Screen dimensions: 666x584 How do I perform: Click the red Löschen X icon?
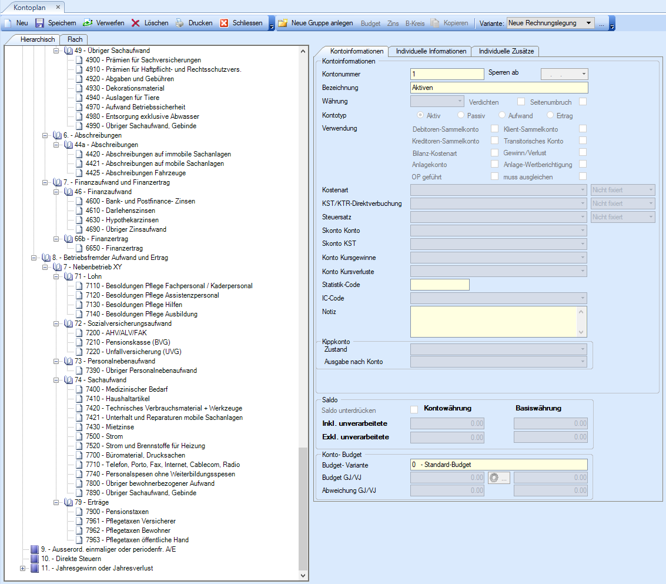(136, 23)
